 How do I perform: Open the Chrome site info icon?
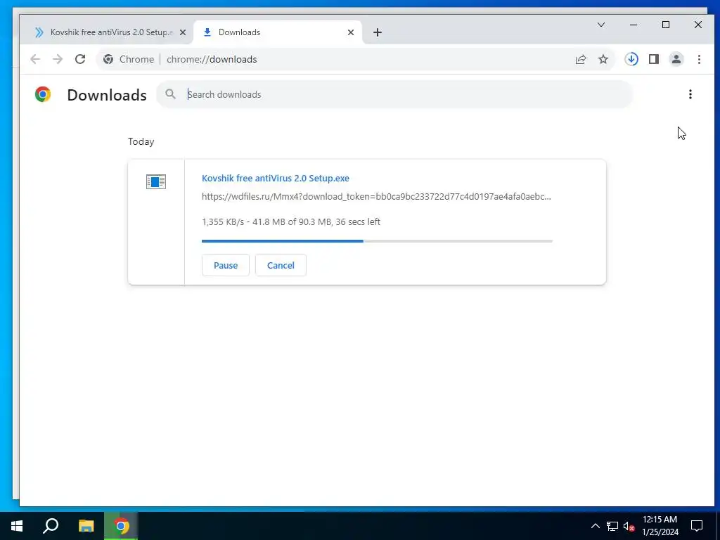(108, 59)
